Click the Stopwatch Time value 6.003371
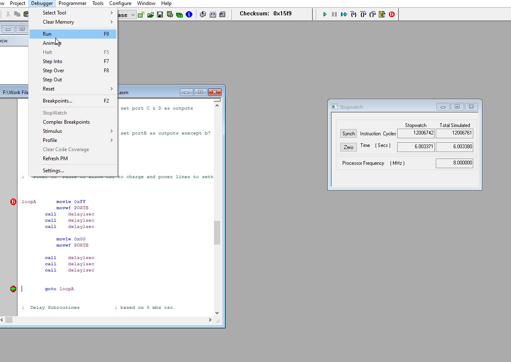This screenshot has width=511, height=362. [416, 147]
